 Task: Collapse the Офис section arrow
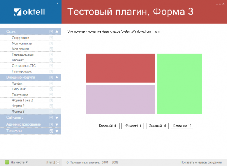[x=57, y=32]
